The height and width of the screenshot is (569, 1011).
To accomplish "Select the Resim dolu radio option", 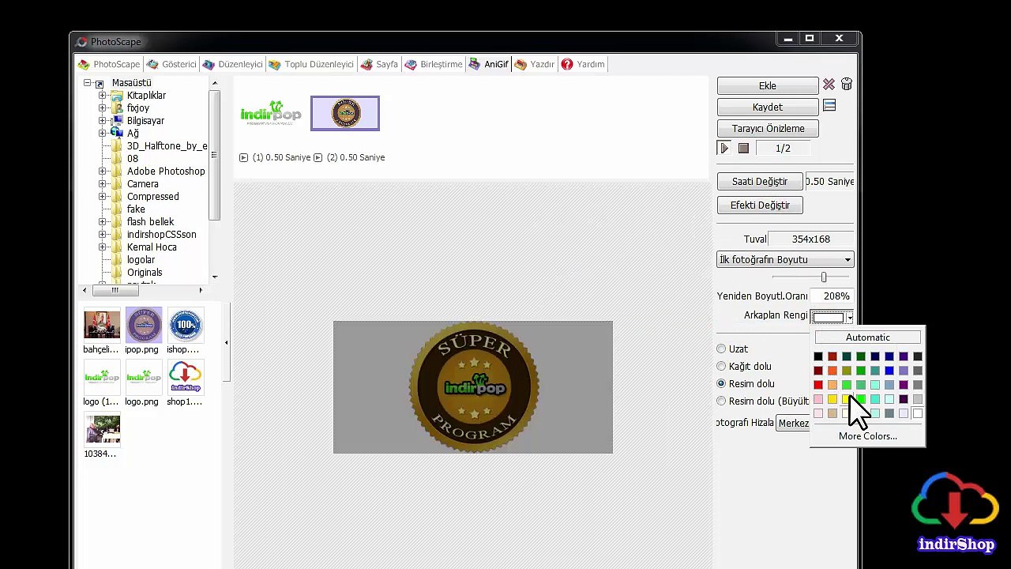I will click(721, 383).
